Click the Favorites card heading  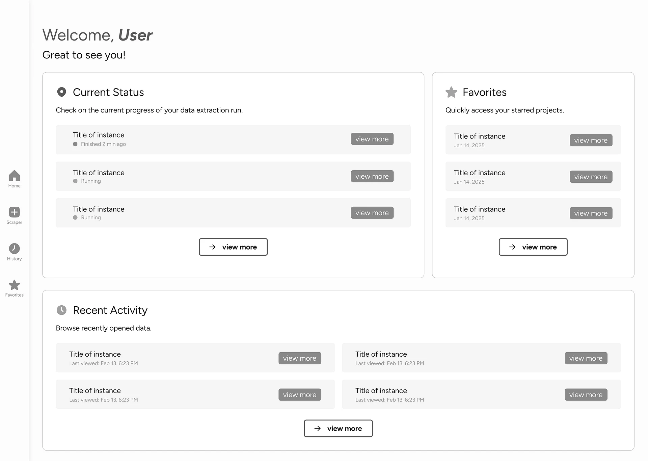[x=485, y=92]
